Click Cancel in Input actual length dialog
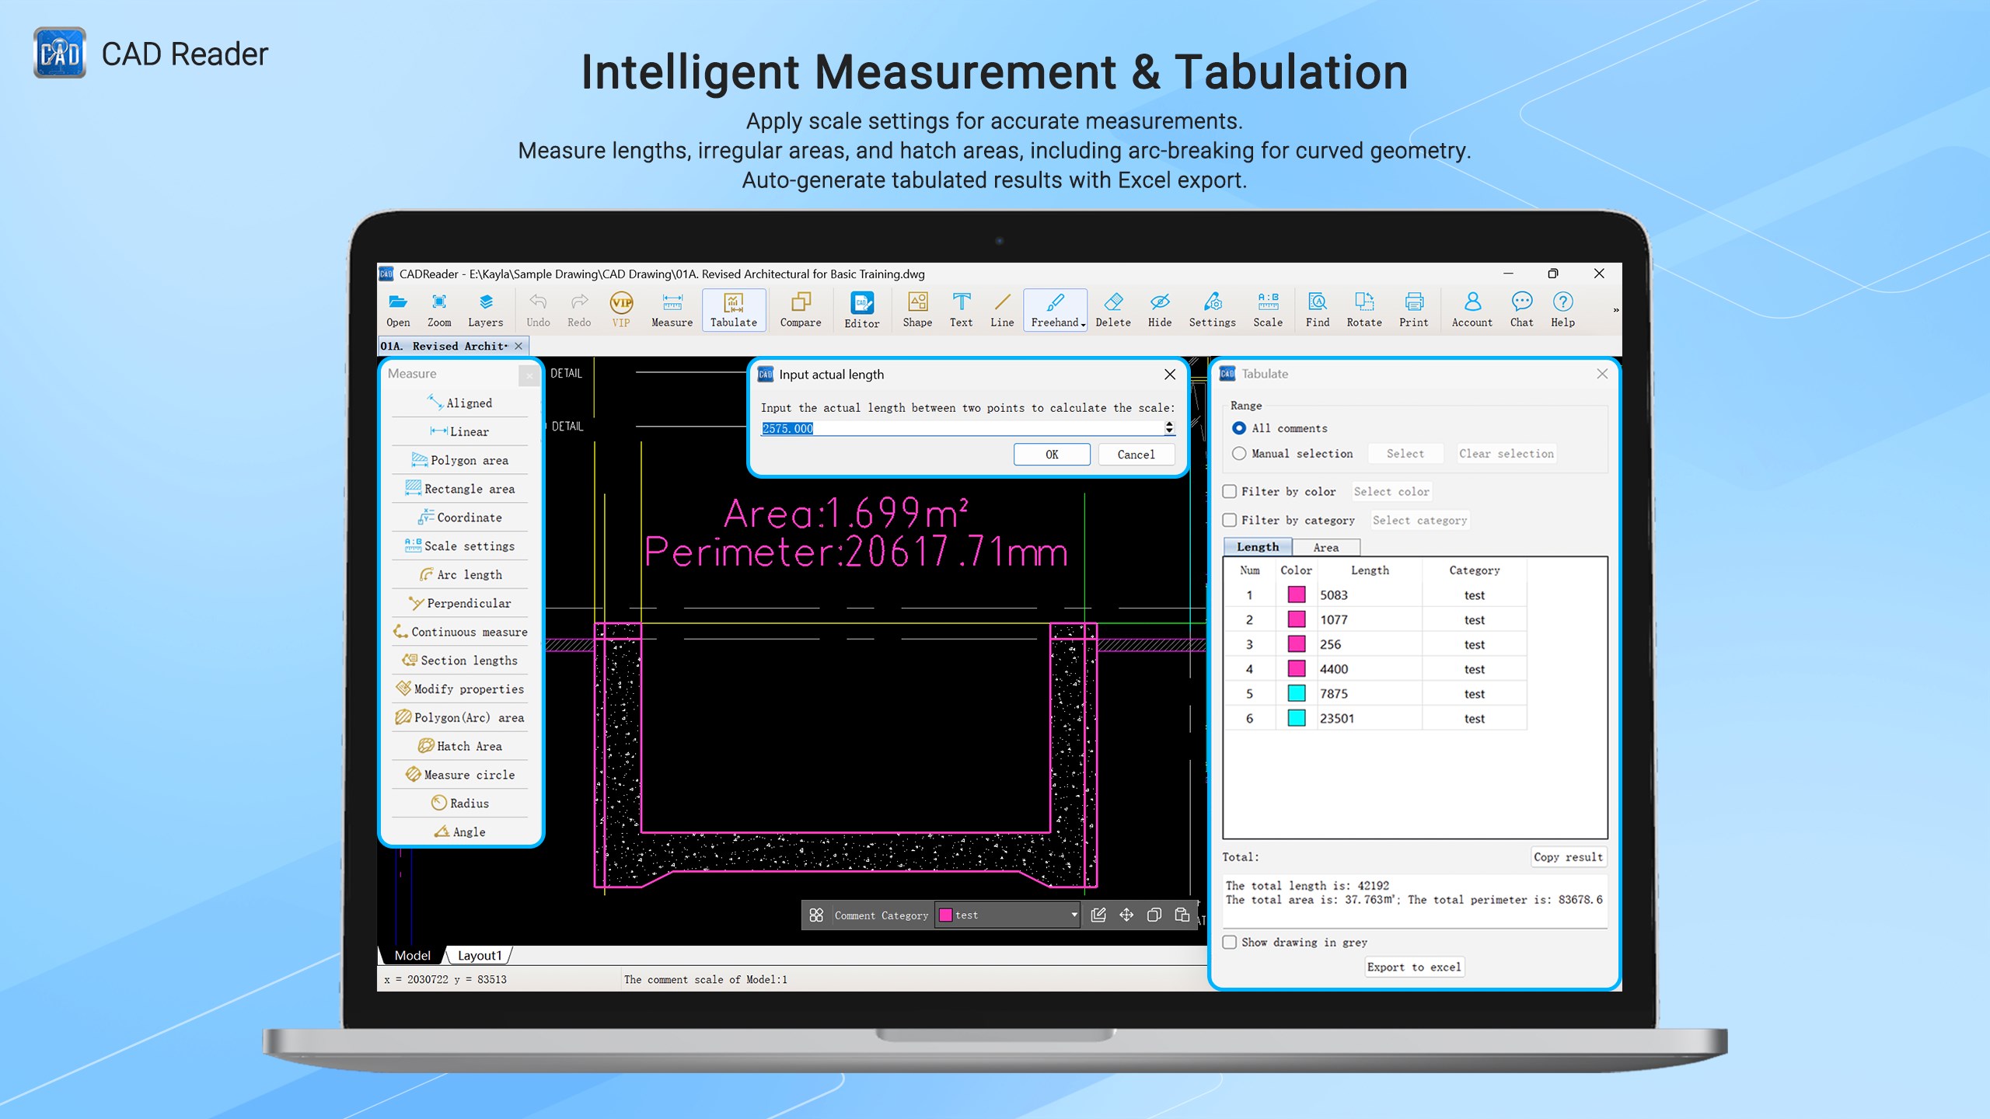 pos(1136,455)
